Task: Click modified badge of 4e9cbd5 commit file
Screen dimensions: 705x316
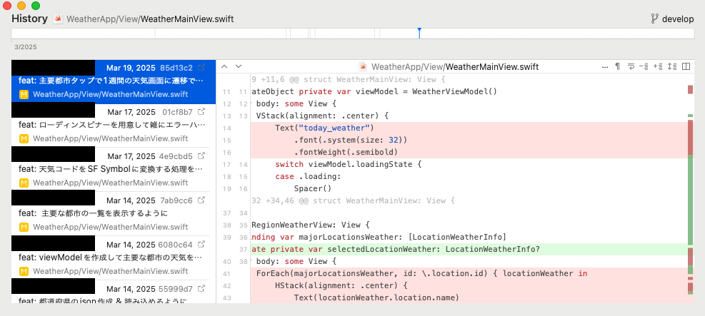Action: tap(24, 183)
